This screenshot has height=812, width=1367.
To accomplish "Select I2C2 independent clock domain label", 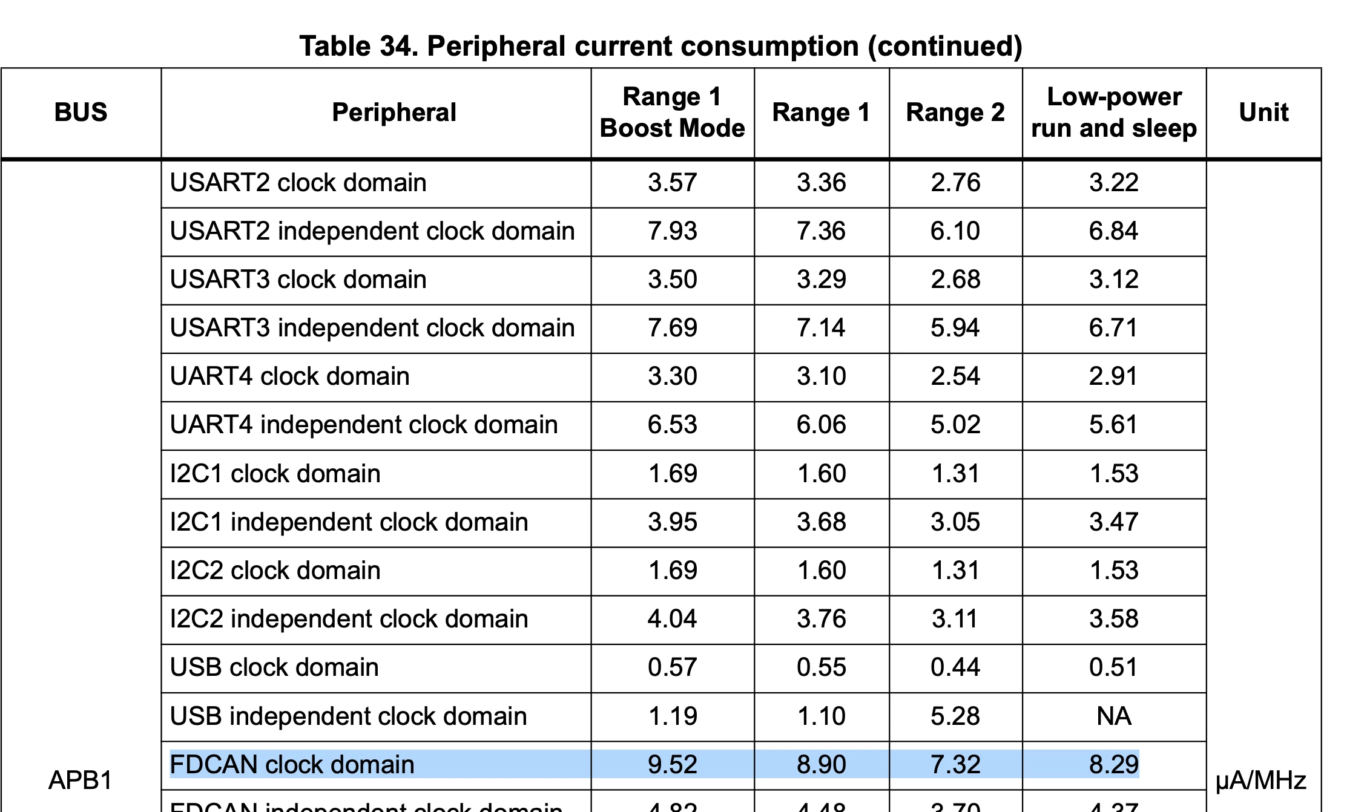I will [349, 619].
